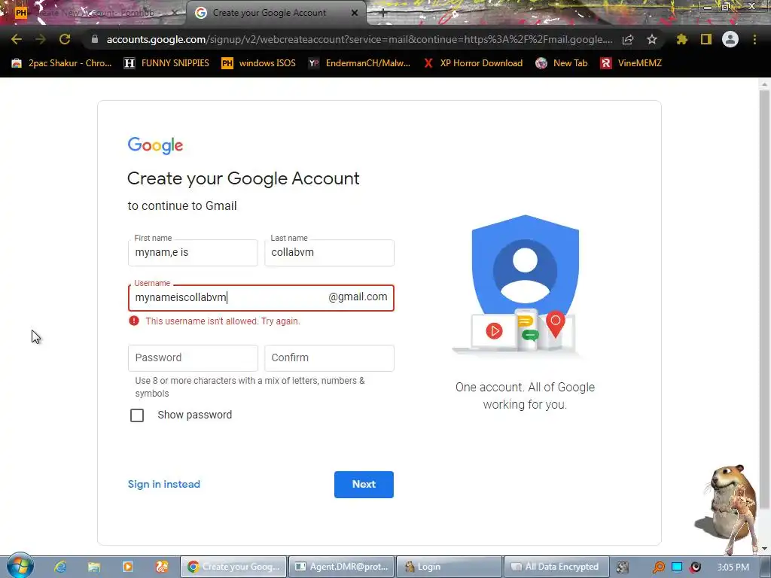Click the red error icon beside username message
Viewport: 771px width, 578px height.
coord(134,321)
